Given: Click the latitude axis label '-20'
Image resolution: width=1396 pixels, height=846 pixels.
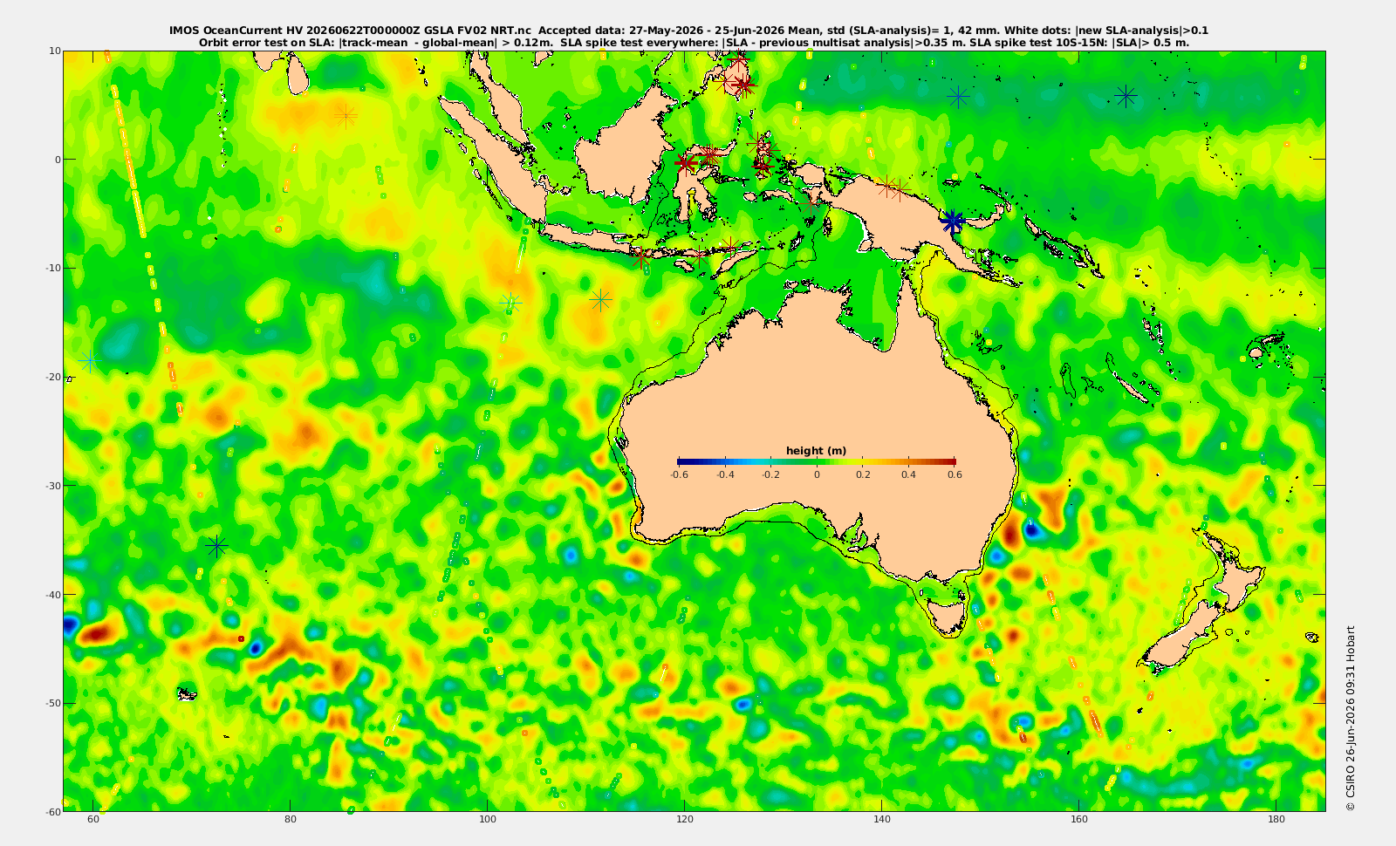Looking at the screenshot, I should pyautogui.click(x=51, y=377).
